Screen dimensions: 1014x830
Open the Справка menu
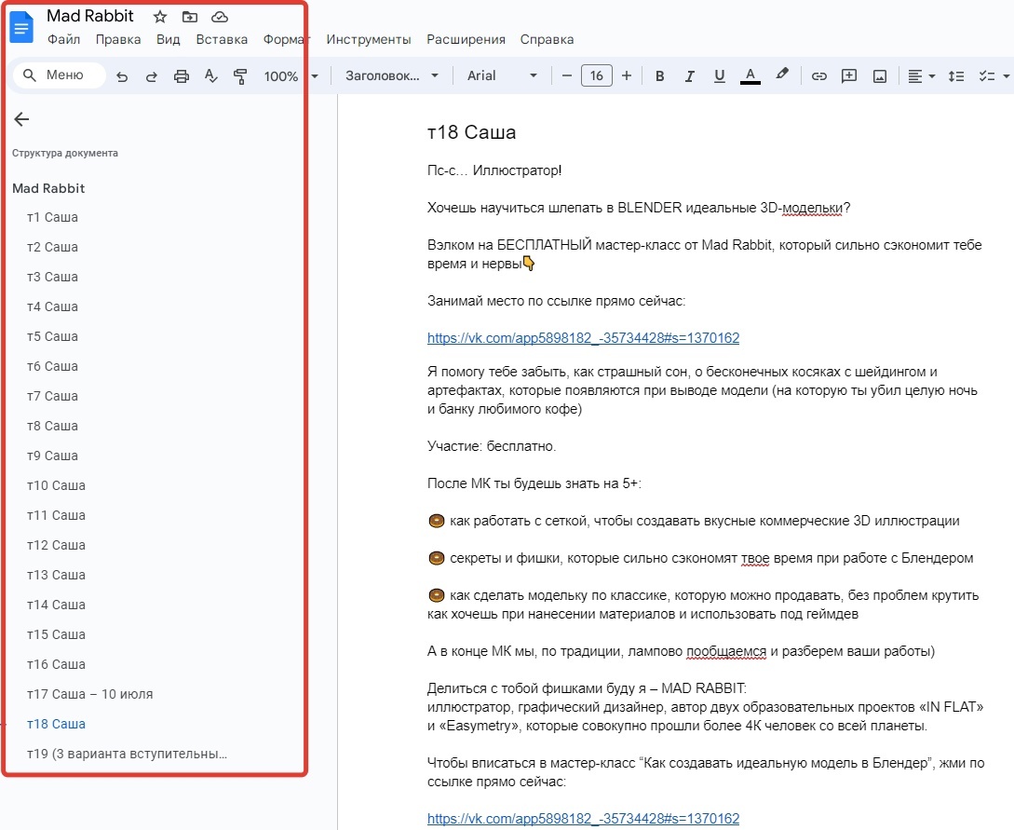(x=547, y=39)
